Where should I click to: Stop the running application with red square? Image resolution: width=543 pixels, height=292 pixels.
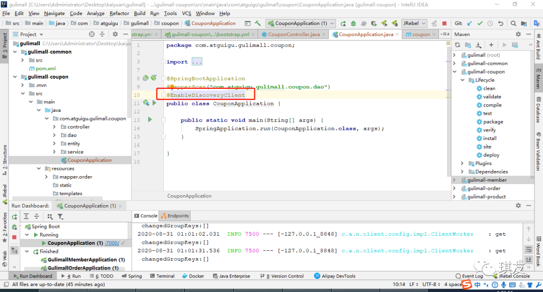tap(444, 23)
